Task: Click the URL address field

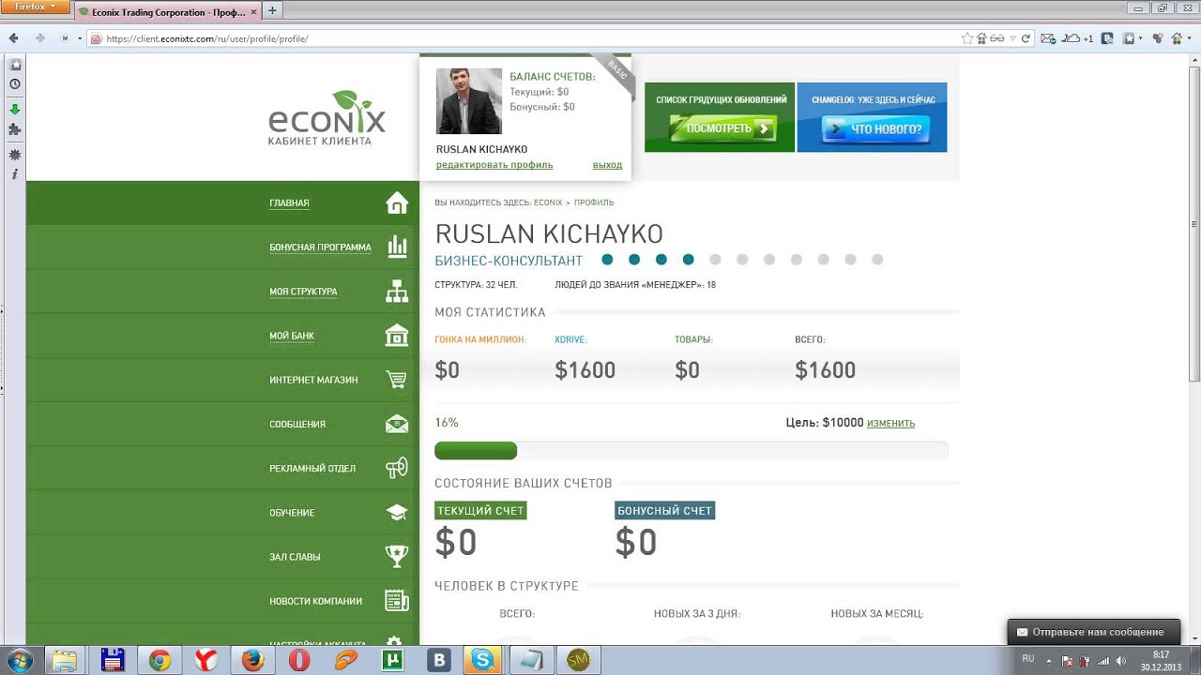Action: (x=525, y=38)
